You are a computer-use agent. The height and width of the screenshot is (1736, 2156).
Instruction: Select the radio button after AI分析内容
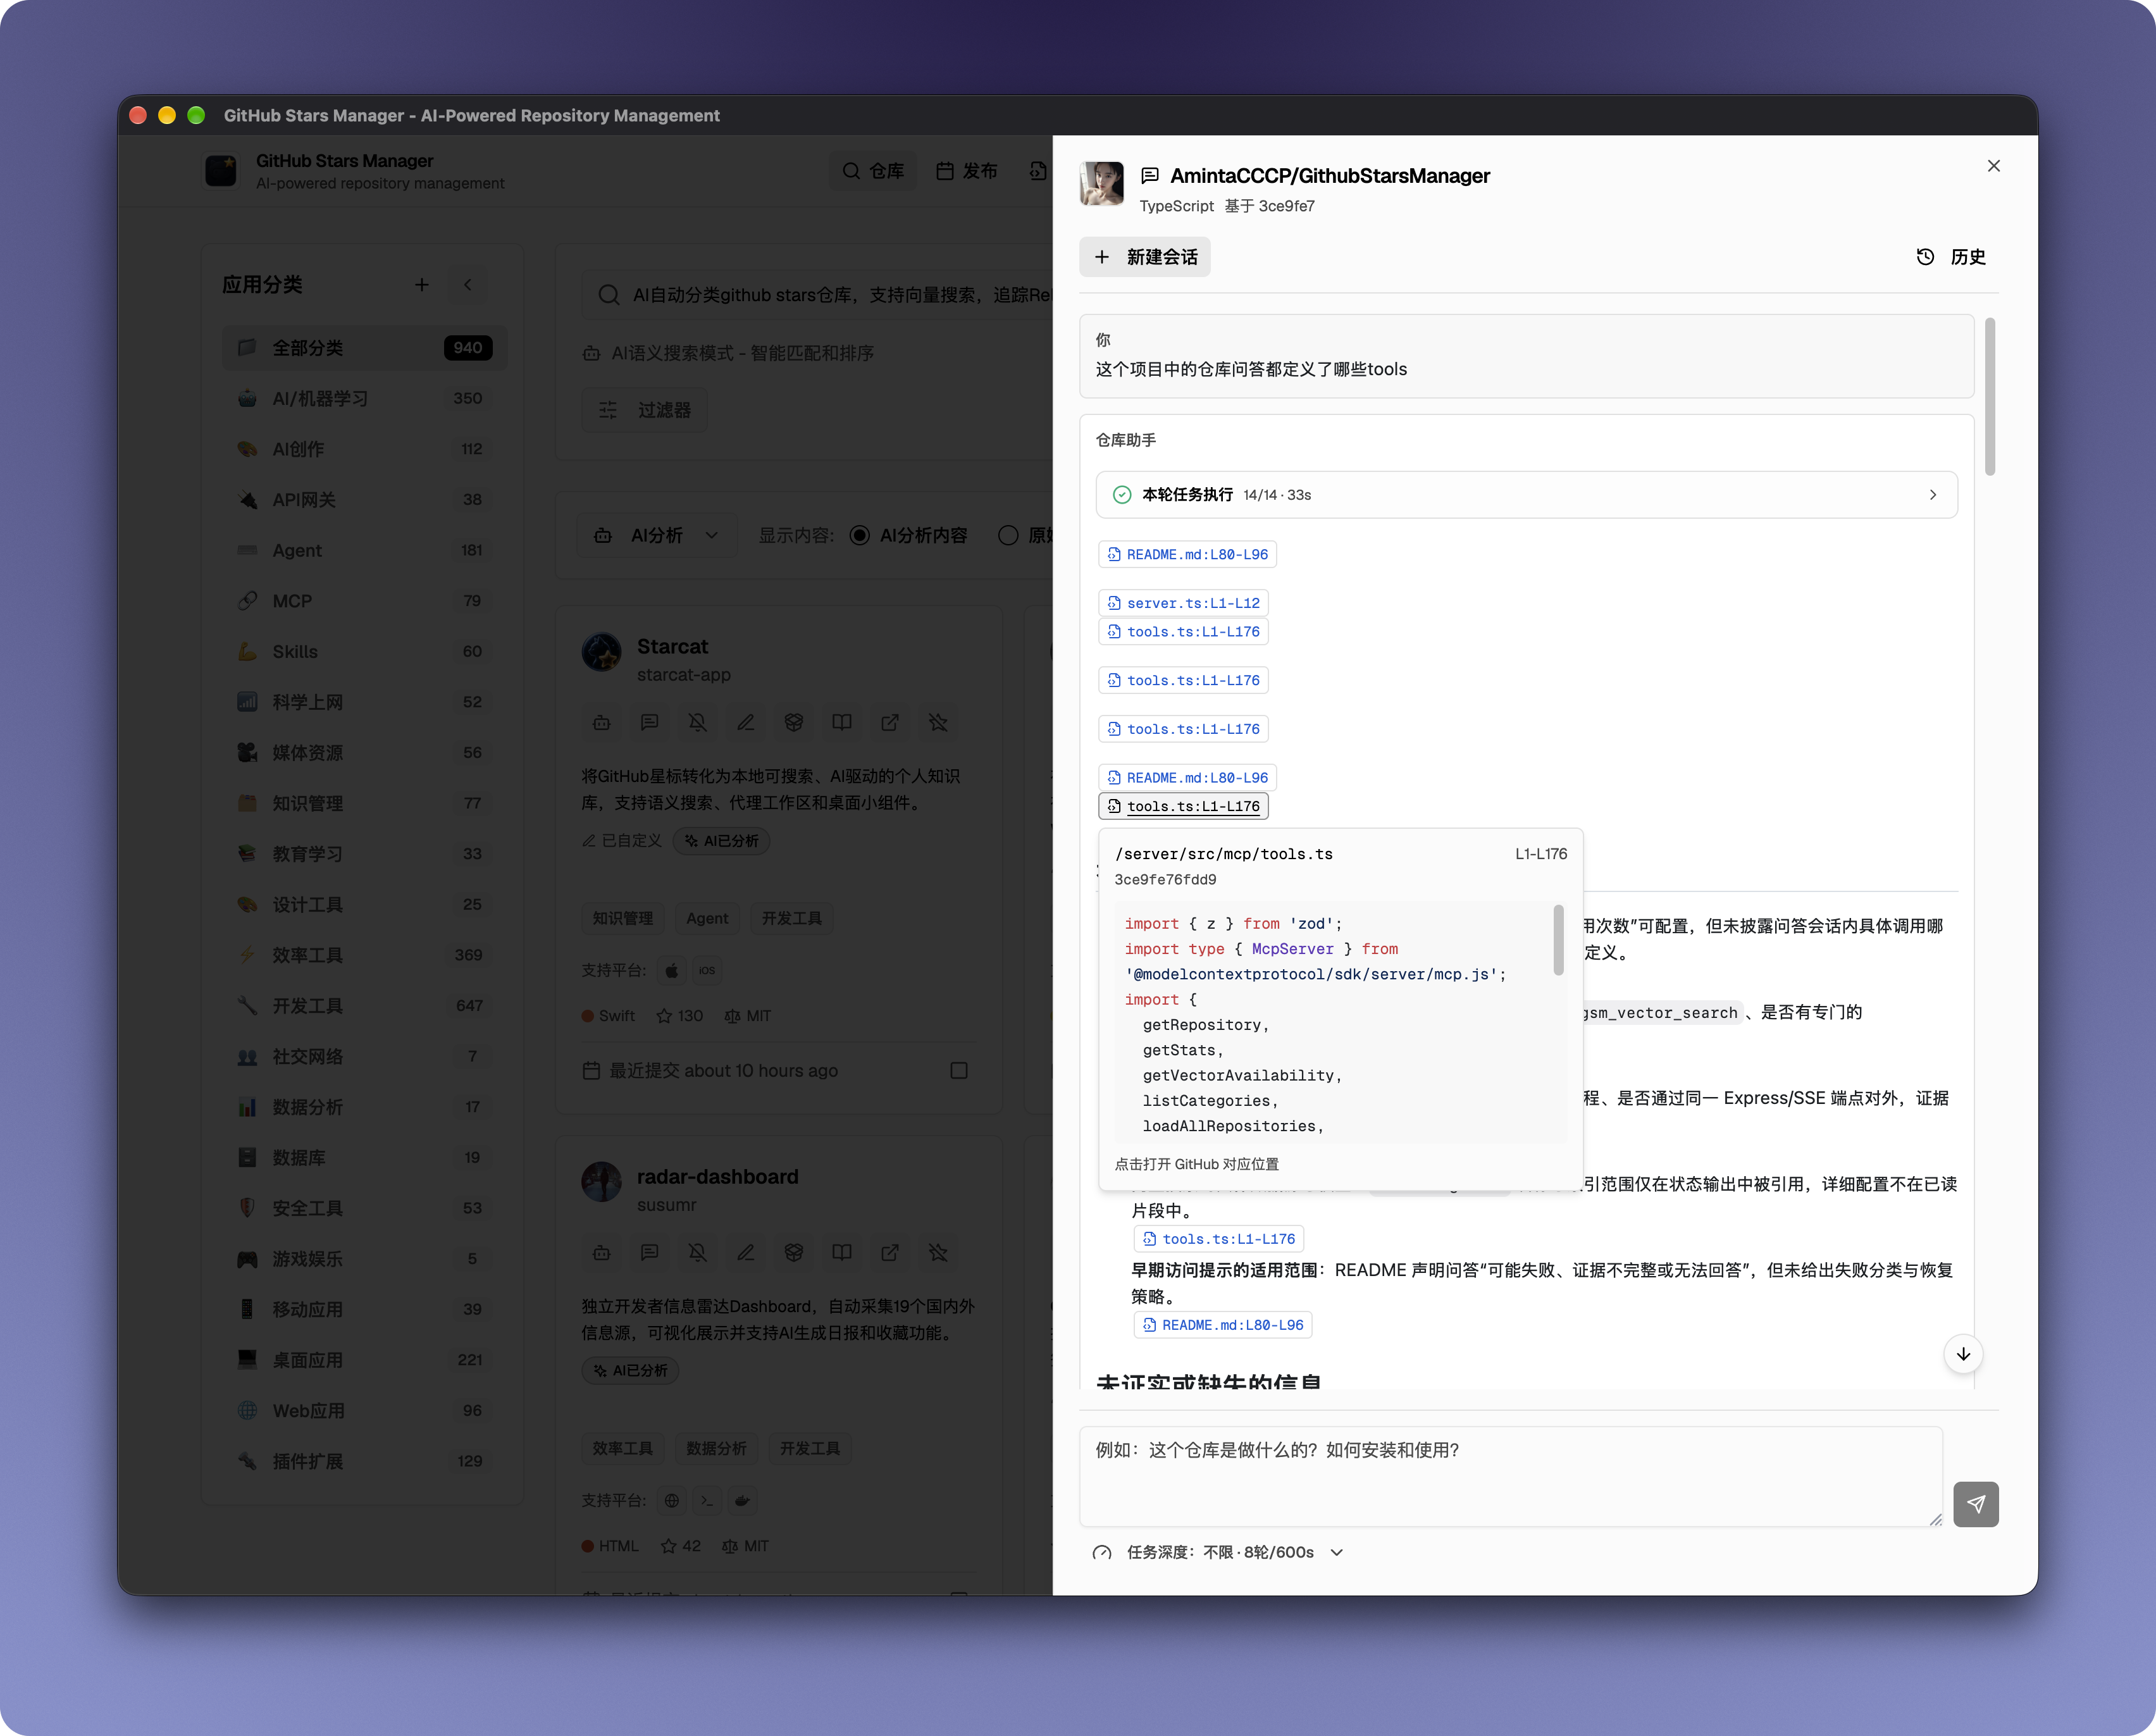(x=1008, y=535)
